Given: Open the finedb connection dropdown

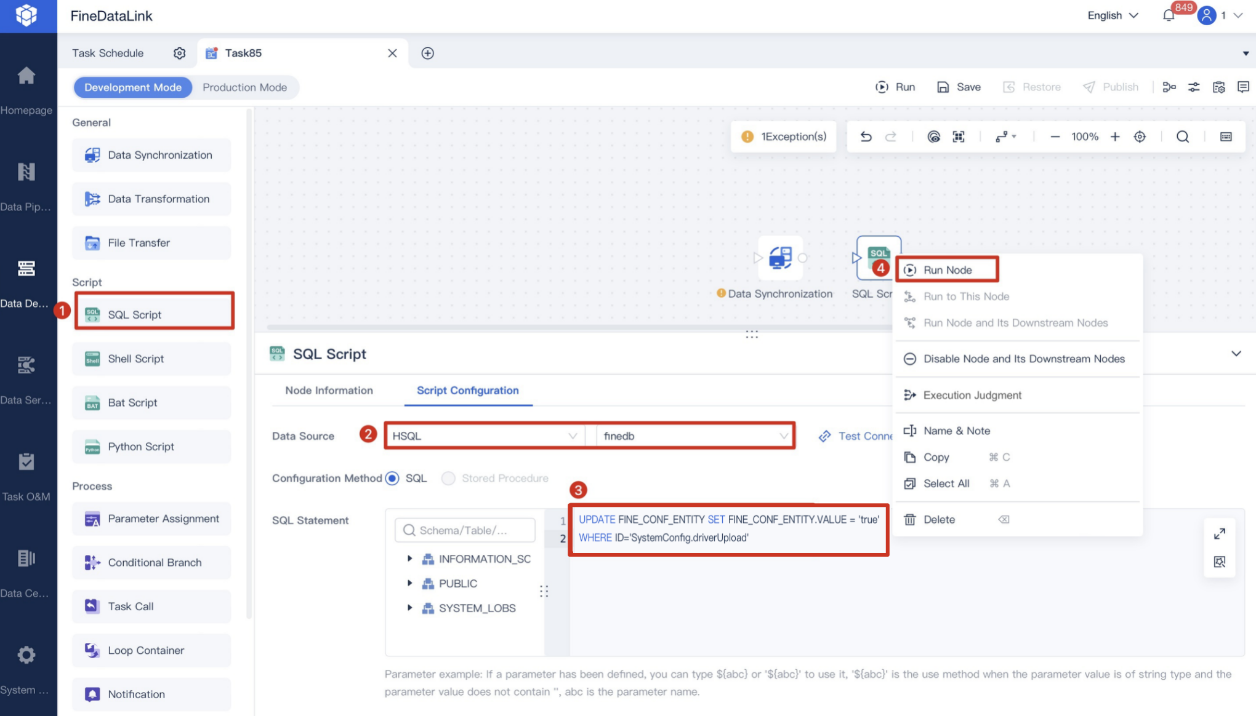Looking at the screenshot, I should [x=694, y=436].
